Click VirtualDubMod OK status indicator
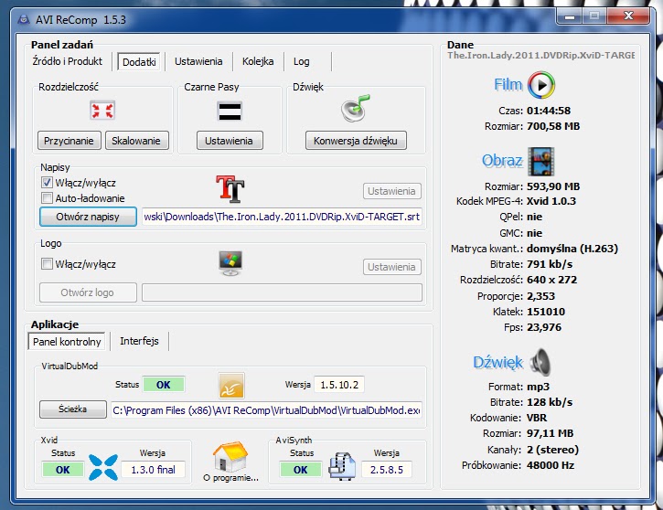The width and height of the screenshot is (663, 510). click(164, 385)
